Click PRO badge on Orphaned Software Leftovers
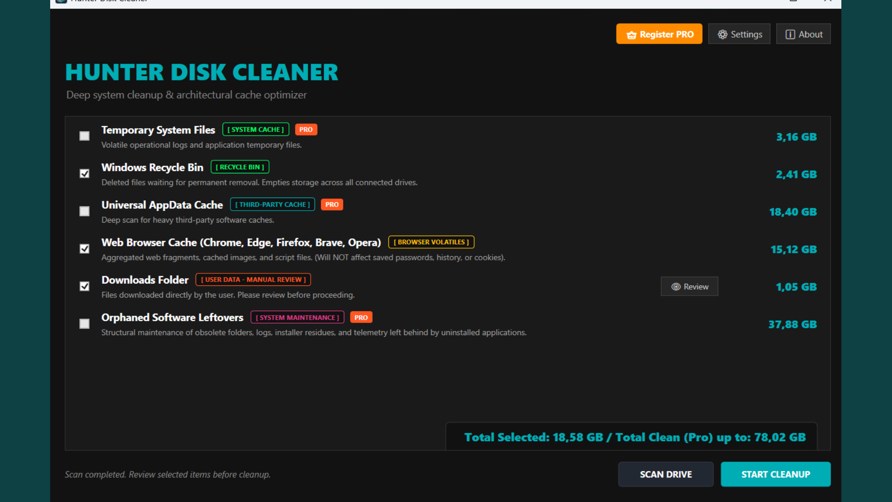 click(361, 317)
